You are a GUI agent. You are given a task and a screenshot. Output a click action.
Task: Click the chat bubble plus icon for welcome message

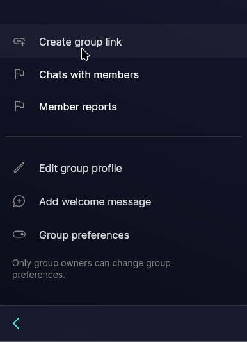[19, 201]
